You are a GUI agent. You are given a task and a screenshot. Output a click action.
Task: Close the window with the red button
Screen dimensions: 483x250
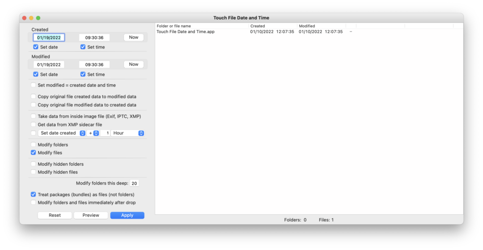coord(25,18)
